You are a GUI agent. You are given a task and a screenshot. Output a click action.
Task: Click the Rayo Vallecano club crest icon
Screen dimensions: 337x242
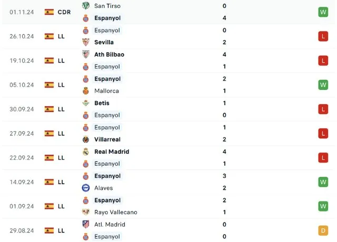pyautogui.click(x=86, y=212)
